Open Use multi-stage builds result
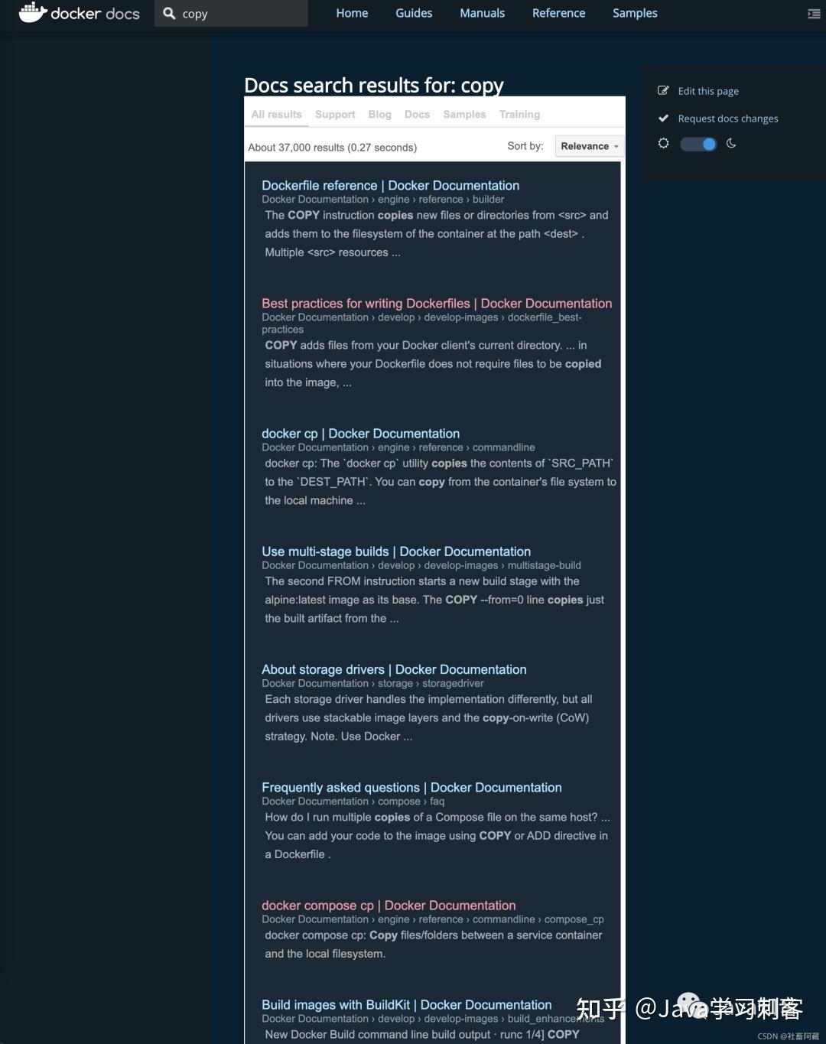This screenshot has width=826, height=1044. click(396, 551)
